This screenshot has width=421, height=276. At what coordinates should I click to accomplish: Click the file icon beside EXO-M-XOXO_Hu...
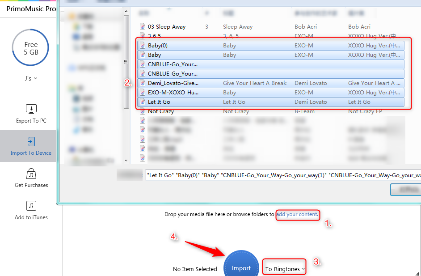click(143, 93)
